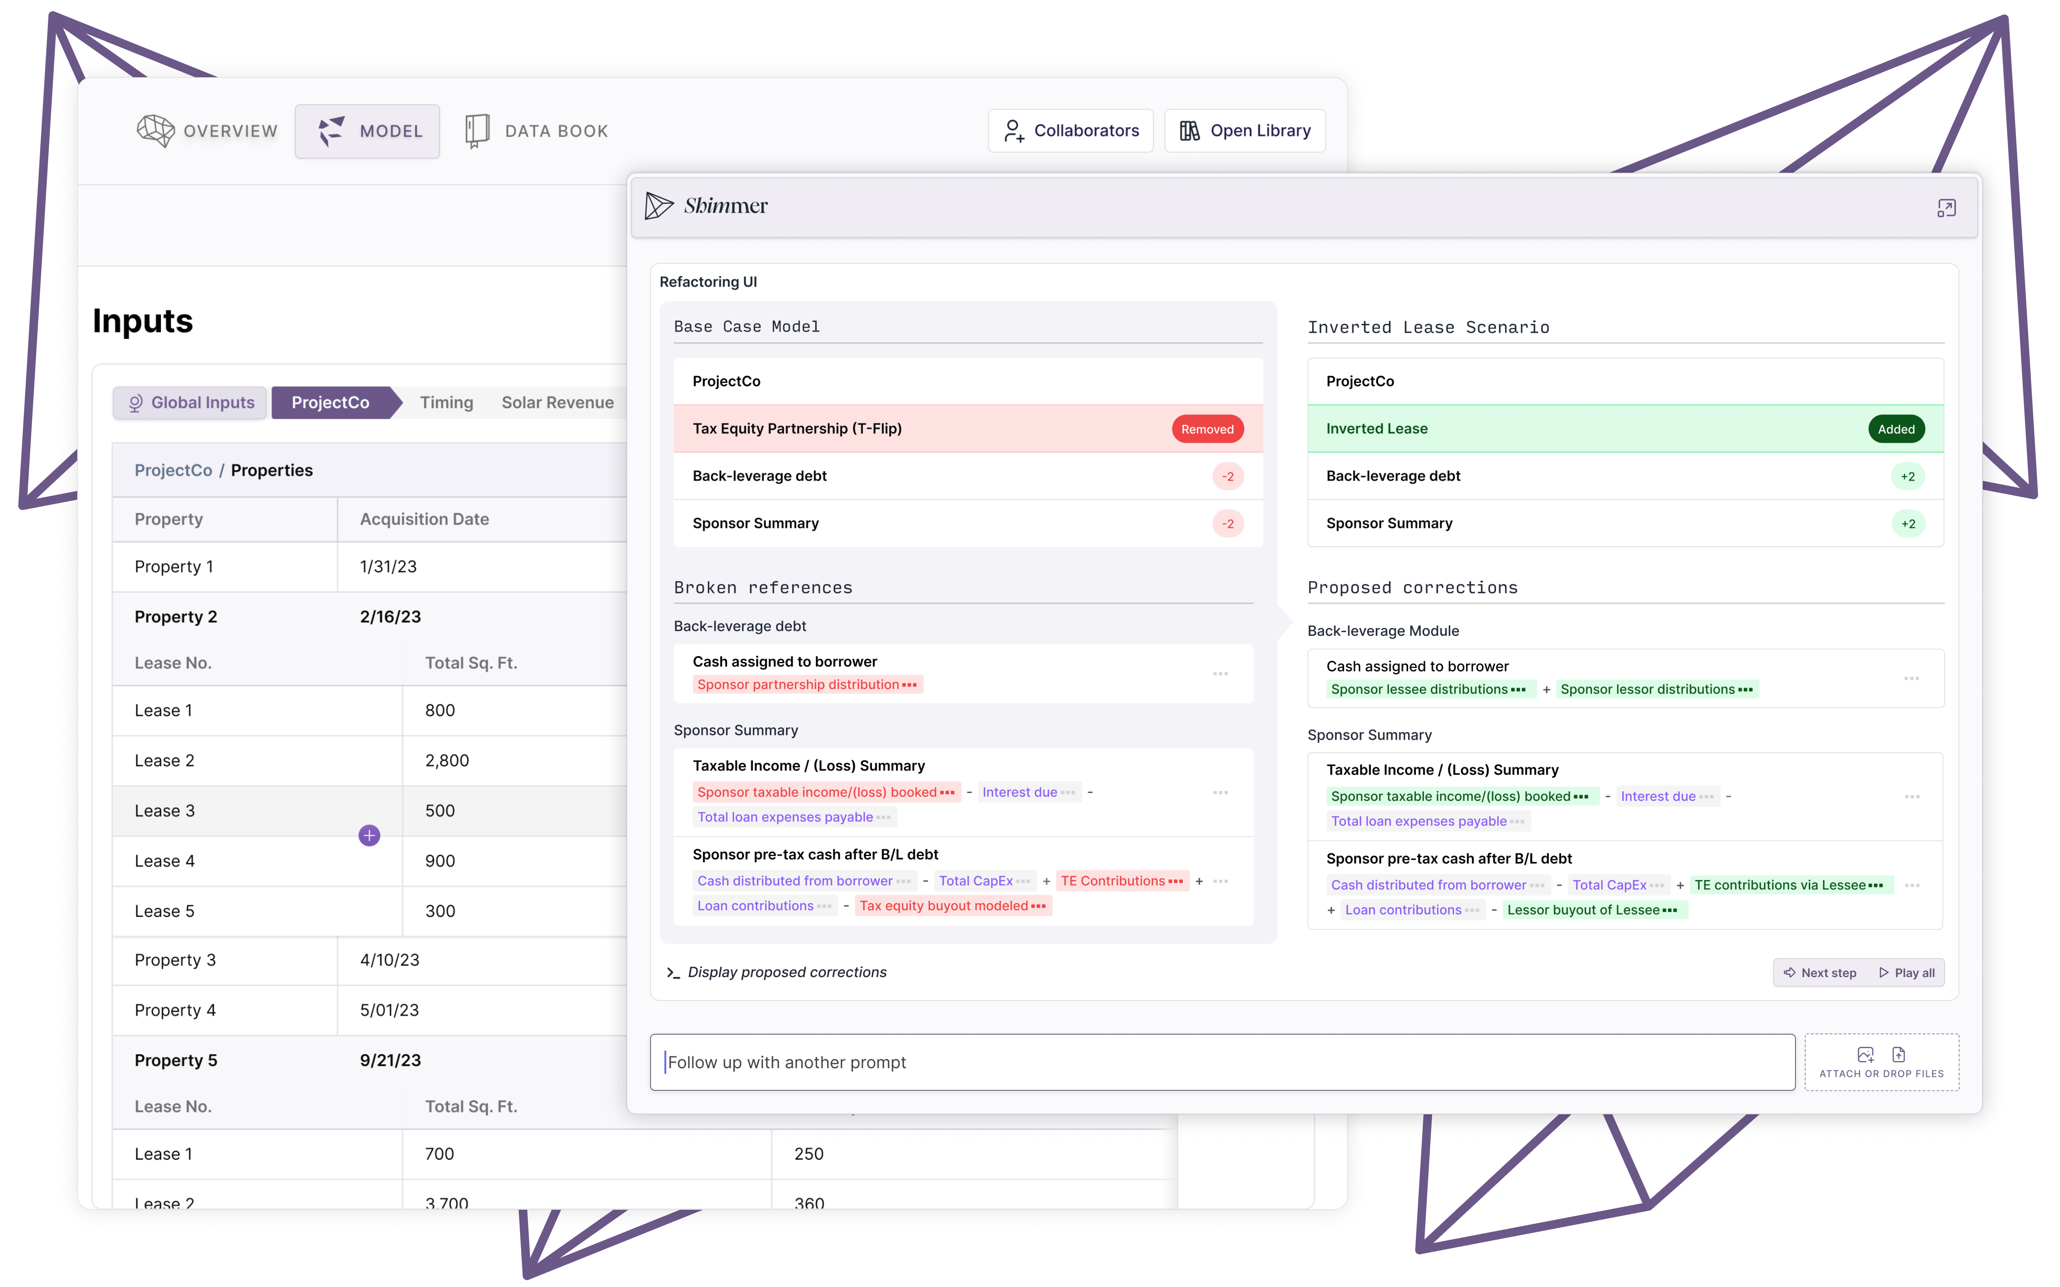The image size is (2060, 1287).
Task: Click the 2,800 square feet cell
Action: coord(514,761)
